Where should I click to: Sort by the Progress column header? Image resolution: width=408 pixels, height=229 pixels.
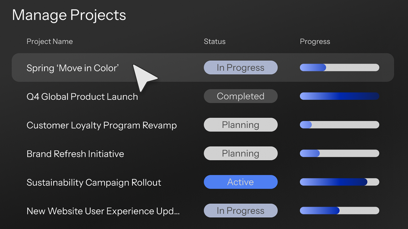pyautogui.click(x=315, y=42)
